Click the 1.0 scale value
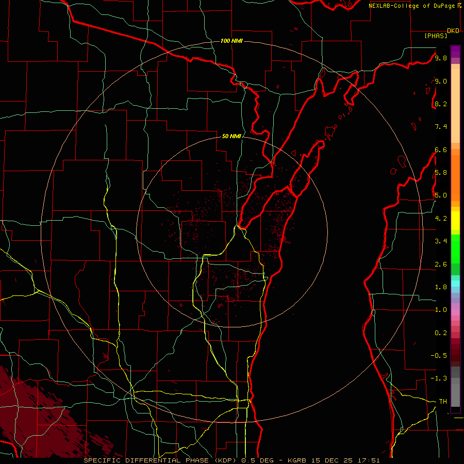The height and width of the screenshot is (464, 464). 441,310
